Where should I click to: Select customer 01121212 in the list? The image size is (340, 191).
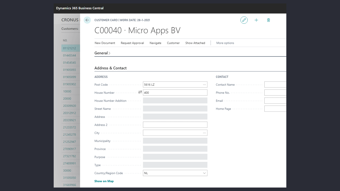point(70,48)
